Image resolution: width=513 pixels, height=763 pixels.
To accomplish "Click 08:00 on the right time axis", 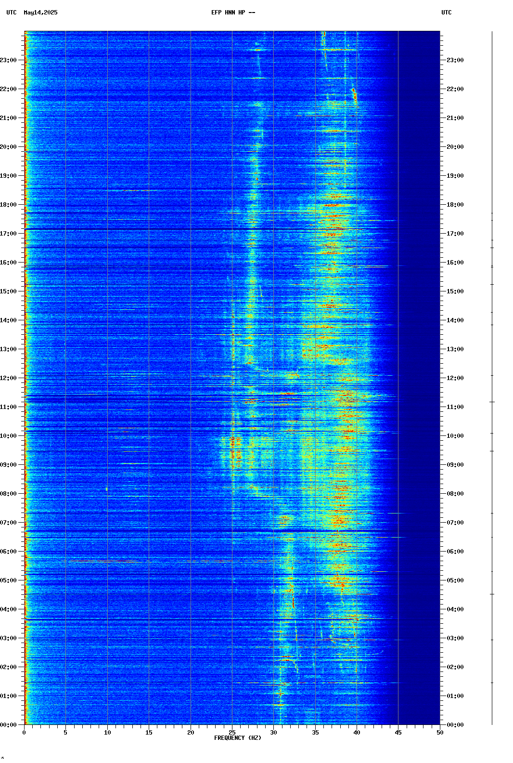I will (455, 494).
